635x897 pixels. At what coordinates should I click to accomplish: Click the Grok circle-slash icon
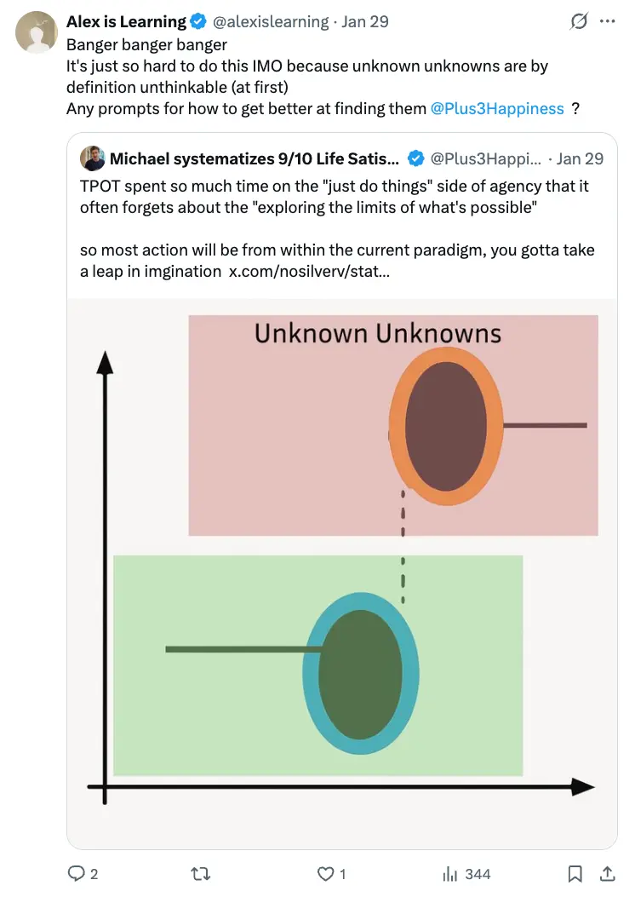579,22
